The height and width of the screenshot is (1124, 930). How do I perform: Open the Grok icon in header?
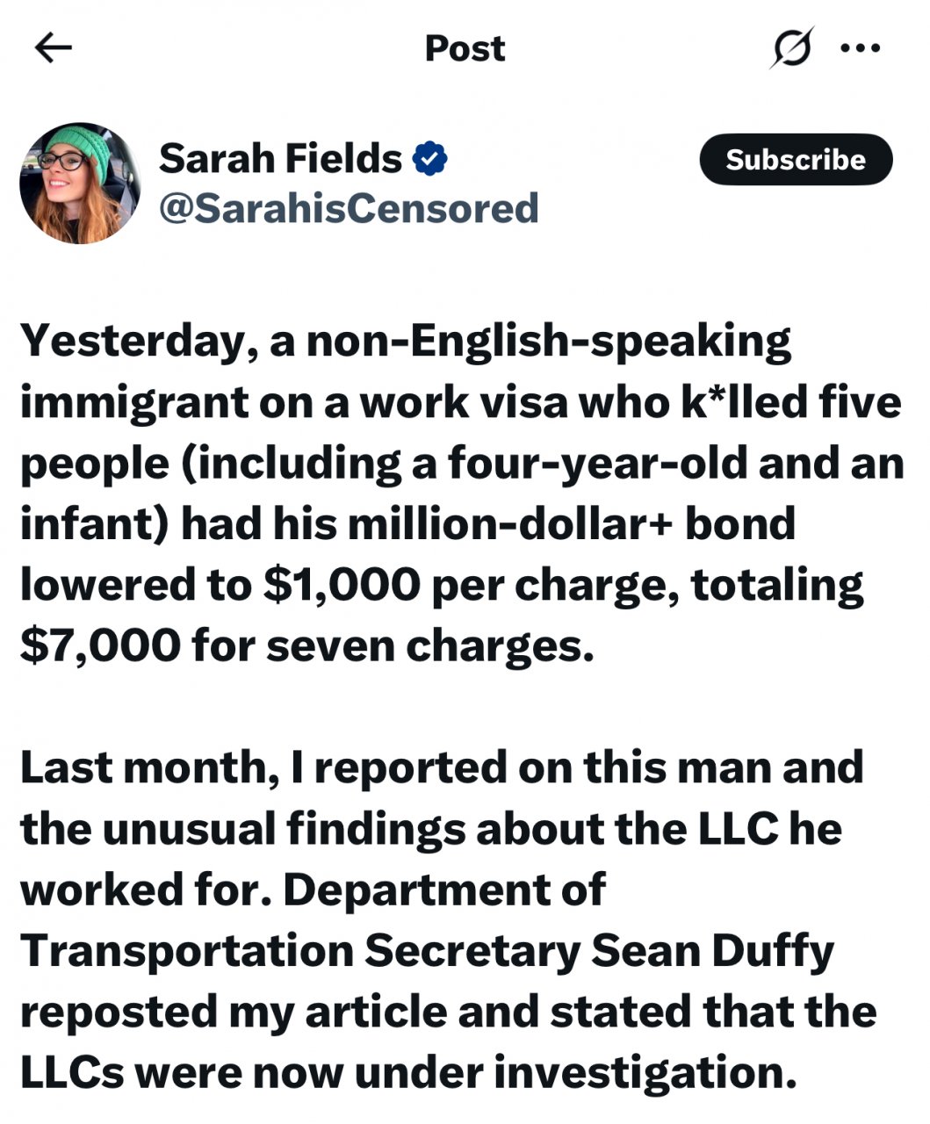coord(791,47)
